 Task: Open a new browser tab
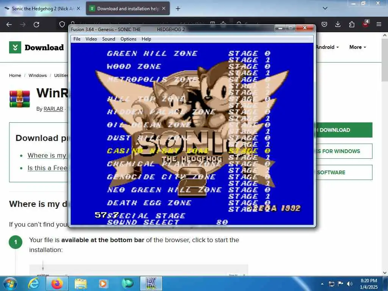178,9
